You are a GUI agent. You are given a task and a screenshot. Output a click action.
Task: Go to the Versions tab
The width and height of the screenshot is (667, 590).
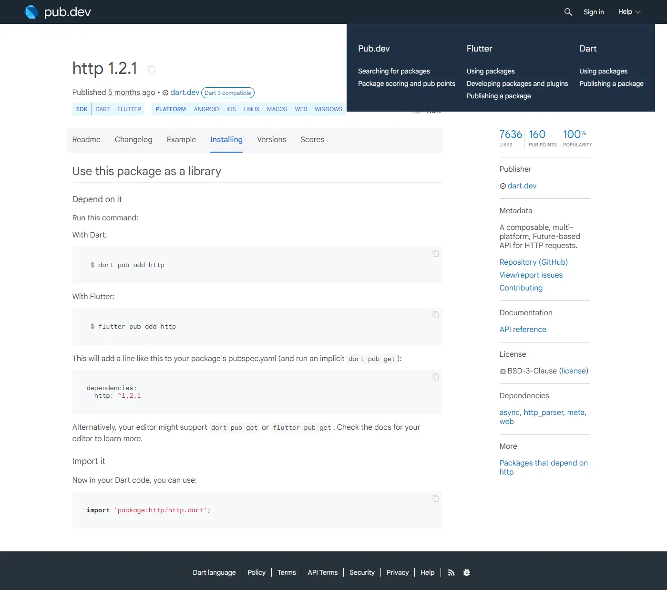(272, 140)
